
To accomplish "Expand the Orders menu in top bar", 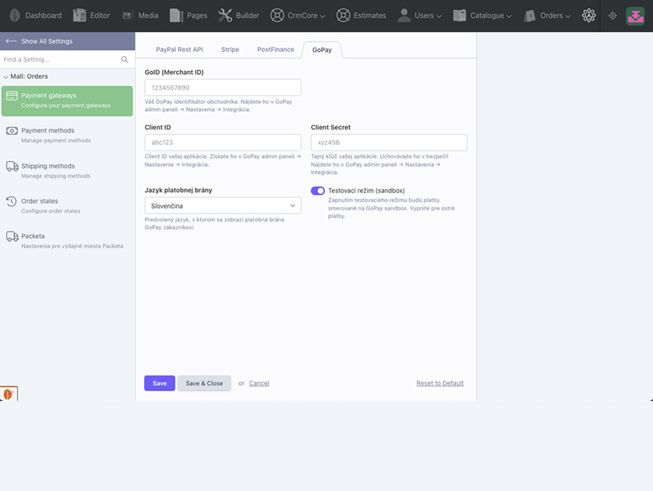I will coord(548,16).
